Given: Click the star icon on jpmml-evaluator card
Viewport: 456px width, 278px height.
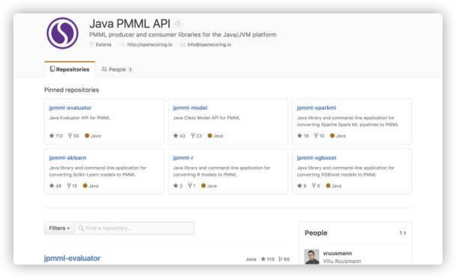Looking at the screenshot, I should click(x=52, y=136).
